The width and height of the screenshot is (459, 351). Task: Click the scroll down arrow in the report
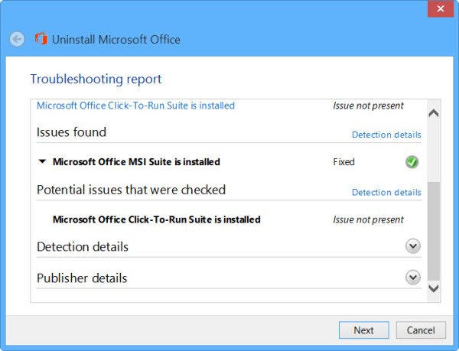click(434, 288)
